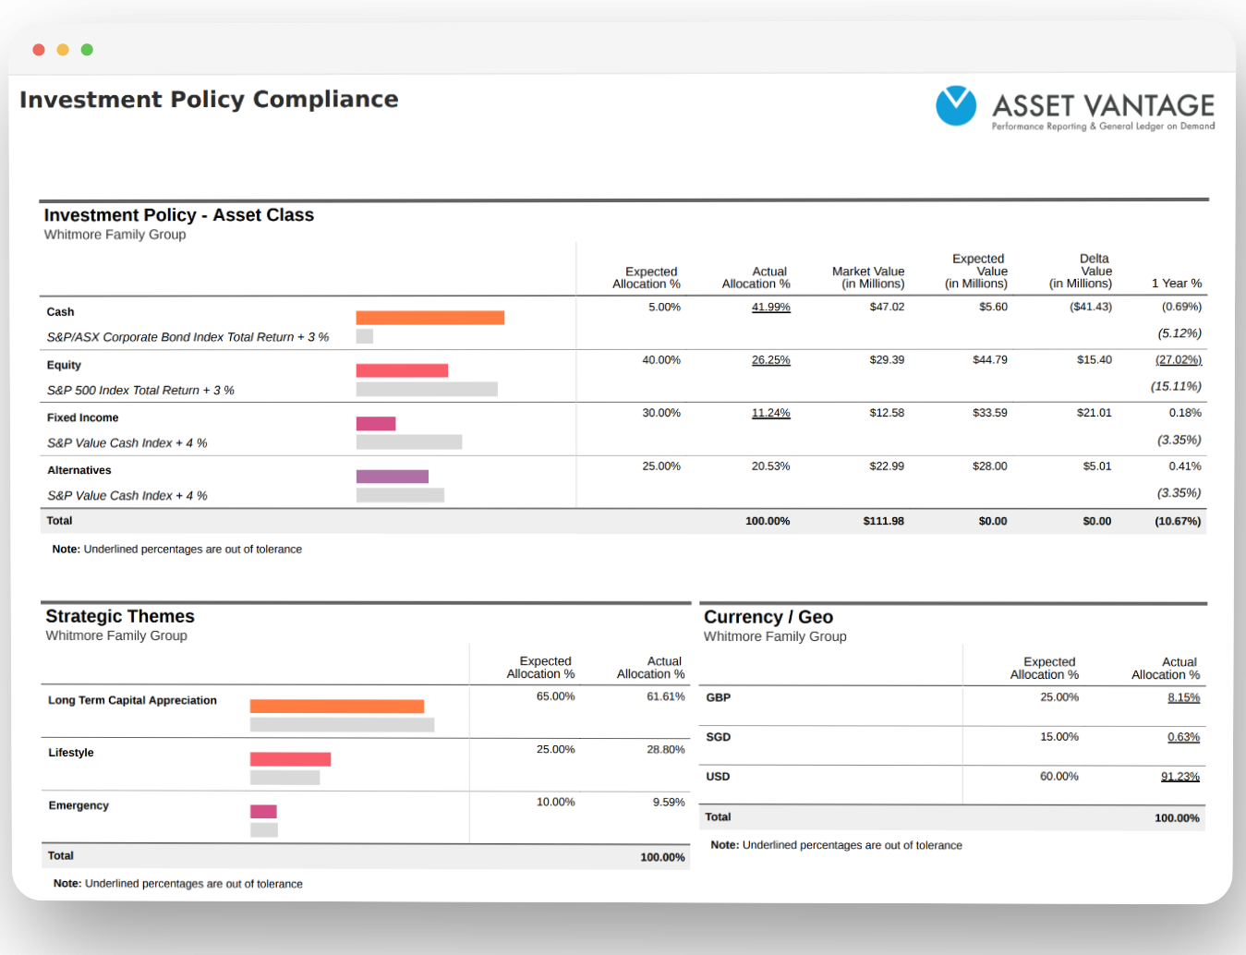This screenshot has height=955, width=1246.
Task: Click Market Value (in Millions) column header
Action: pos(868,278)
